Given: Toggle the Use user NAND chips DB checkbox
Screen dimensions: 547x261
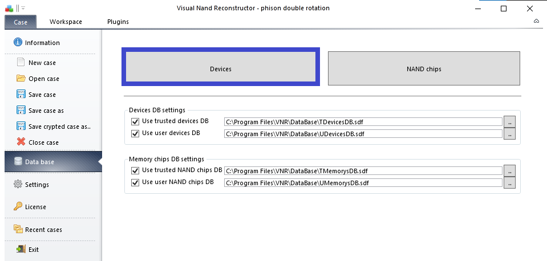Looking at the screenshot, I should pos(135,182).
